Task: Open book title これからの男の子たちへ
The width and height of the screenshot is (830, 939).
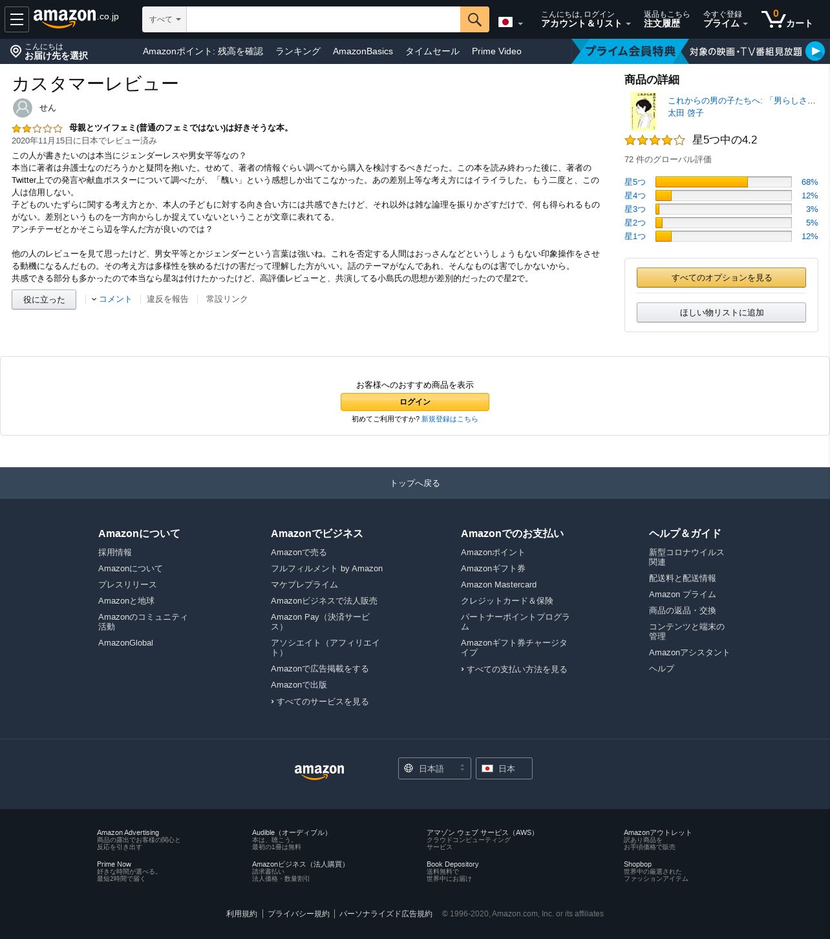Action: [741, 101]
